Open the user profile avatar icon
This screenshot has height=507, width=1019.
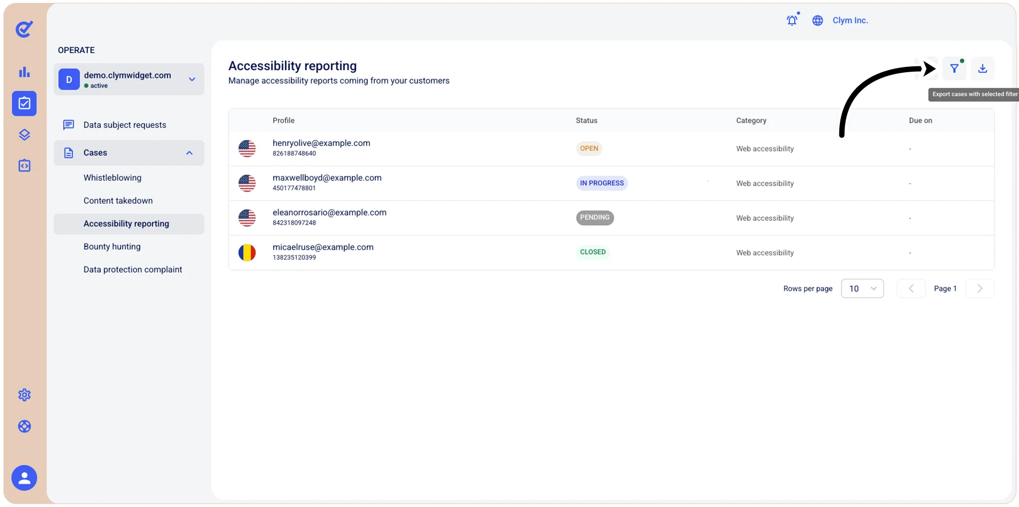click(x=24, y=478)
